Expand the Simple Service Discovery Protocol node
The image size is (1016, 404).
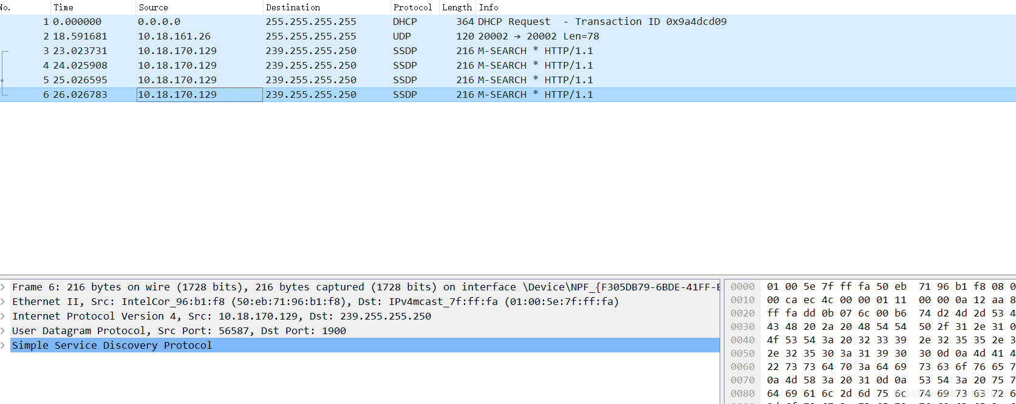click(4, 345)
